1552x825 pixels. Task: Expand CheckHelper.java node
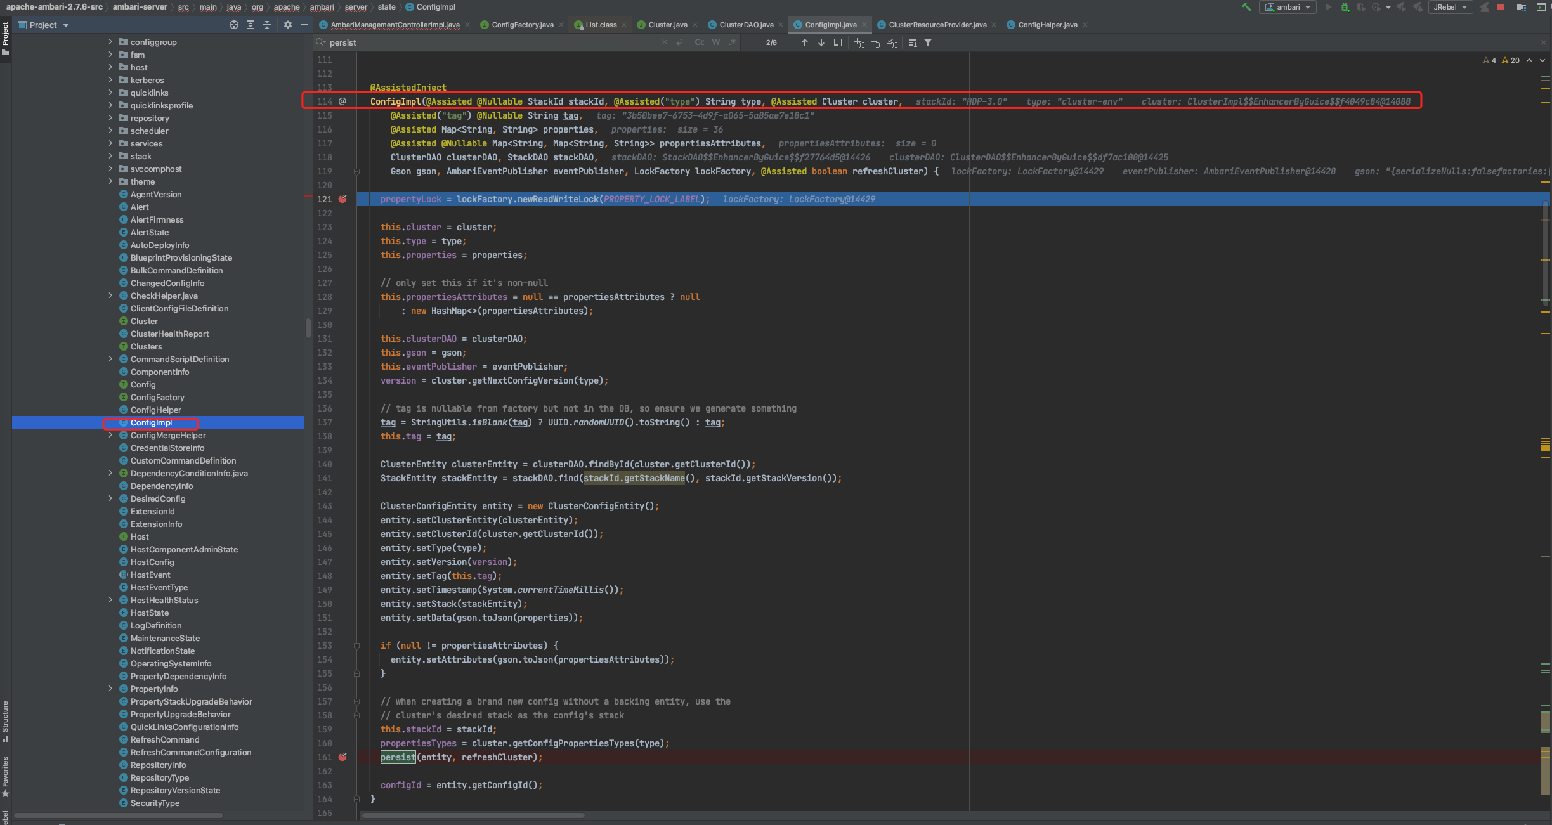click(110, 296)
